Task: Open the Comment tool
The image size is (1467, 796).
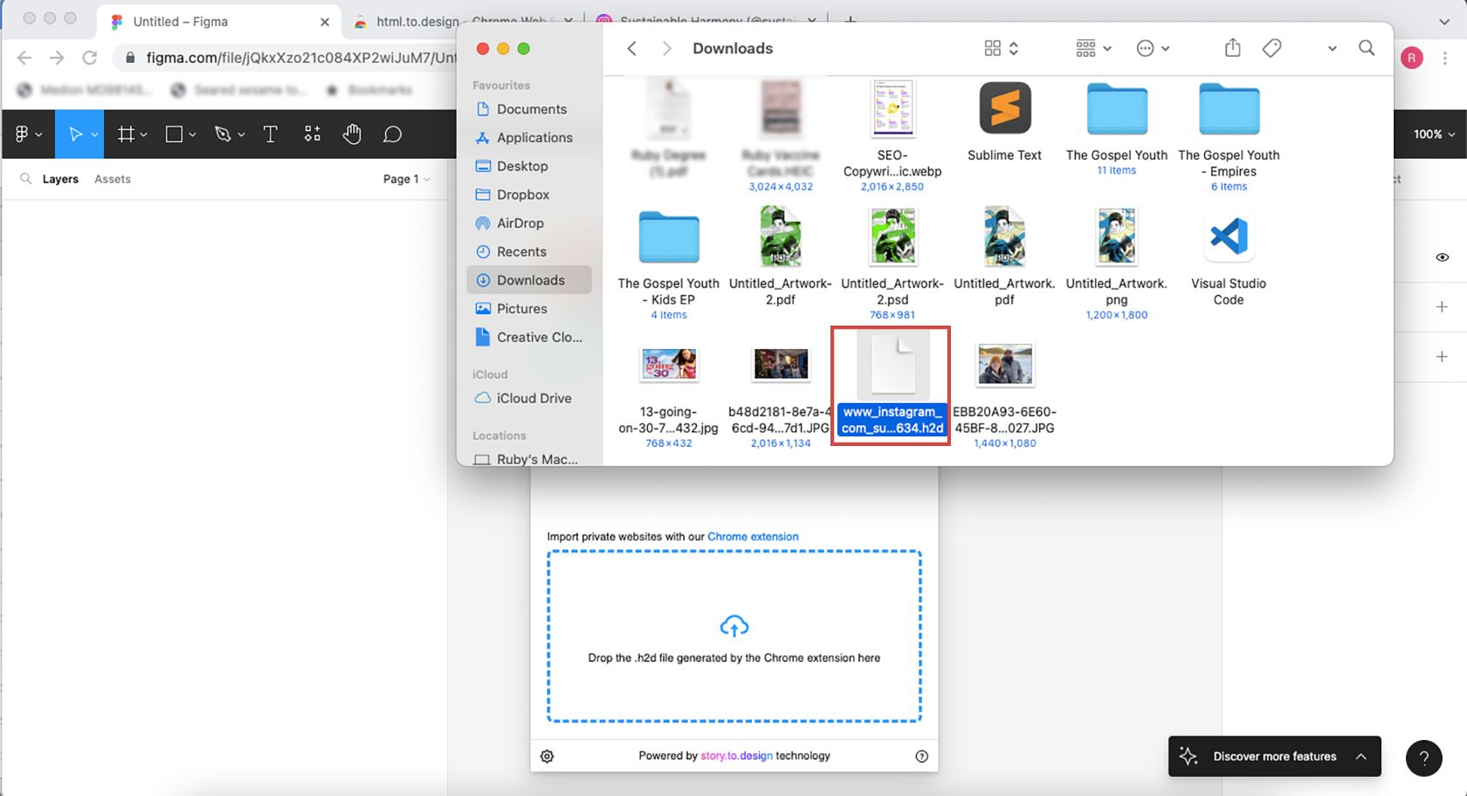Action: (x=392, y=134)
